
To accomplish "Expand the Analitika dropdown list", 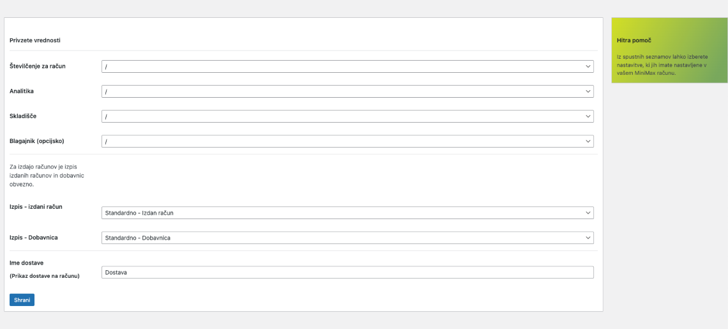I will click(x=347, y=91).
